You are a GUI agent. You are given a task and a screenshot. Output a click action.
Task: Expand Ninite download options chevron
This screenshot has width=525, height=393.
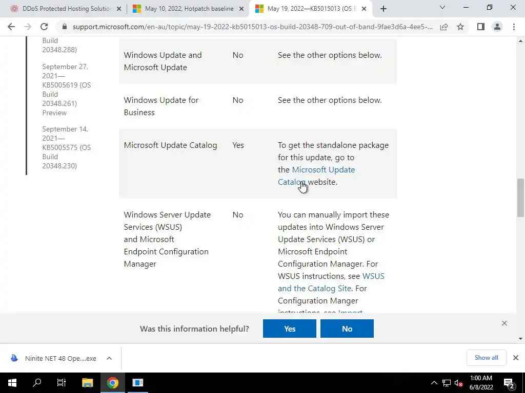click(x=109, y=358)
